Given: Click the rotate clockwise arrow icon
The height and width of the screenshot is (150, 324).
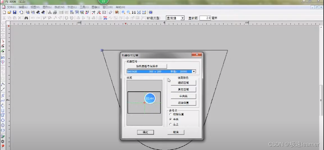Looking at the screenshot, I should point(72,18).
